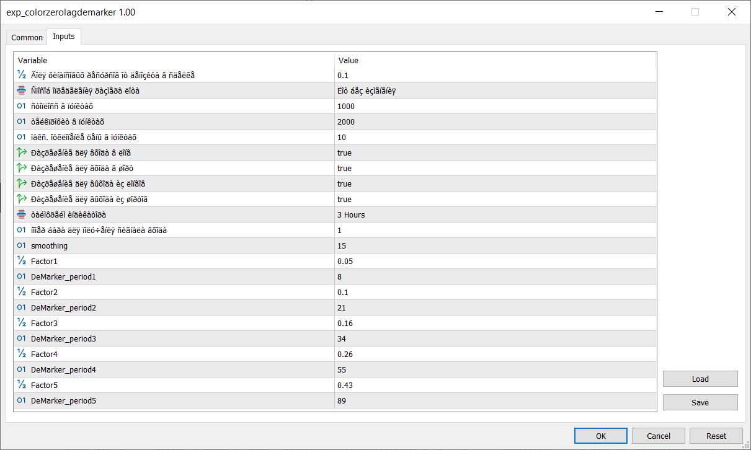Toggle the last boolean true value in list
Viewport: 751px width, 450px height.
[x=344, y=199]
